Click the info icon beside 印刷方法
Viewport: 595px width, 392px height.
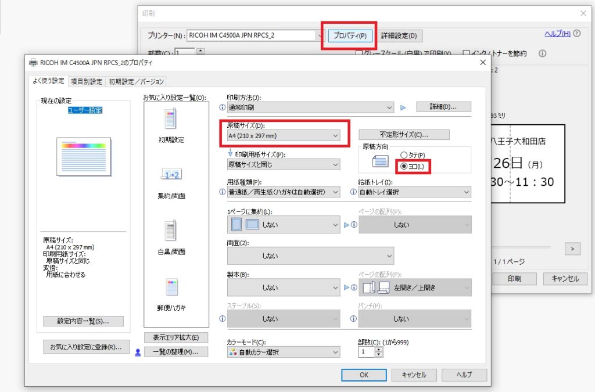(222, 107)
